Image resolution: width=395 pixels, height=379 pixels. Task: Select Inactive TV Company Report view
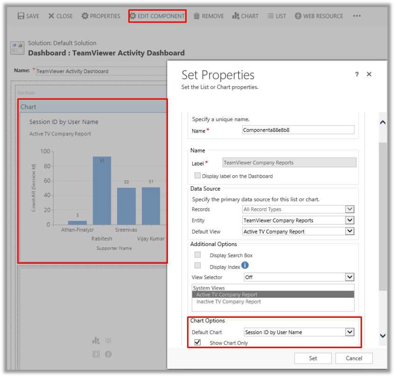click(228, 301)
